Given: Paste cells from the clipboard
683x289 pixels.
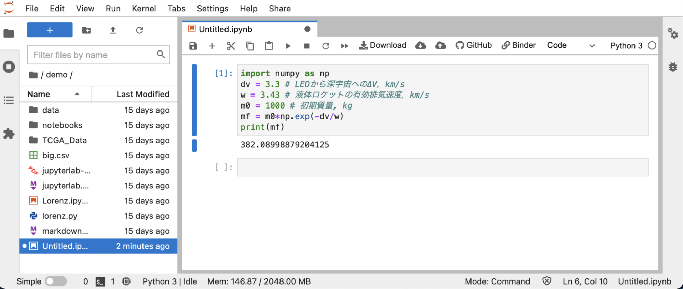Looking at the screenshot, I should 269,46.
